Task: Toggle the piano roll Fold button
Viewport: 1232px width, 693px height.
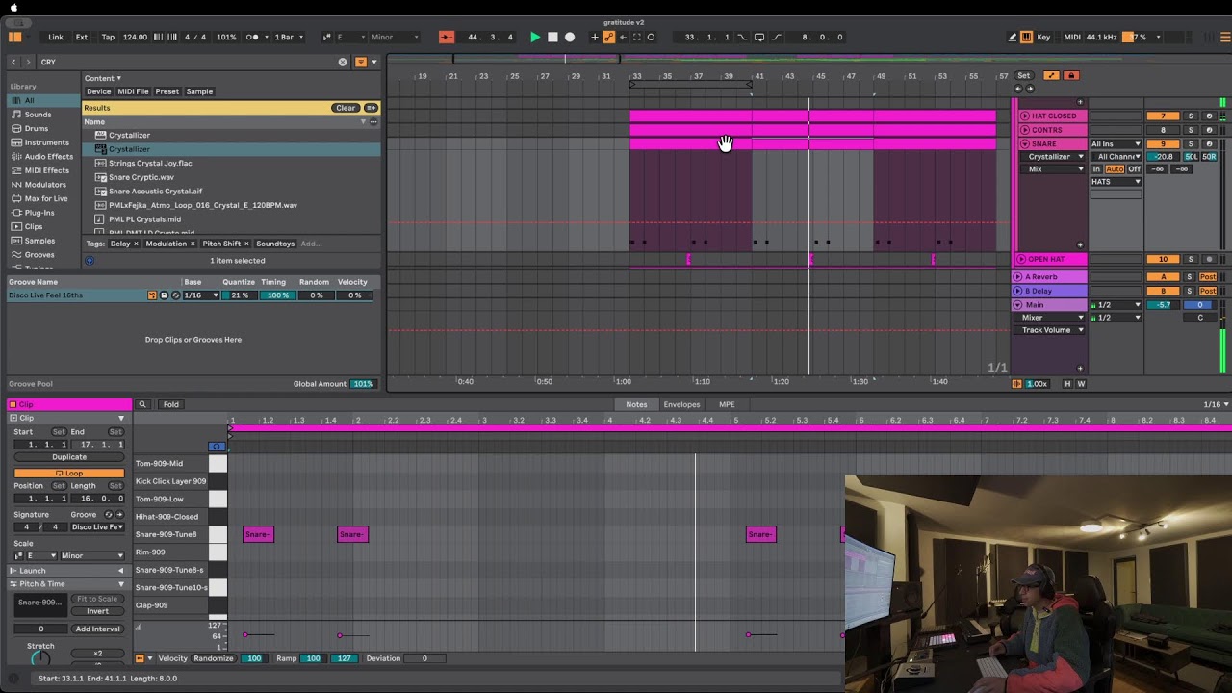Action: pos(170,404)
